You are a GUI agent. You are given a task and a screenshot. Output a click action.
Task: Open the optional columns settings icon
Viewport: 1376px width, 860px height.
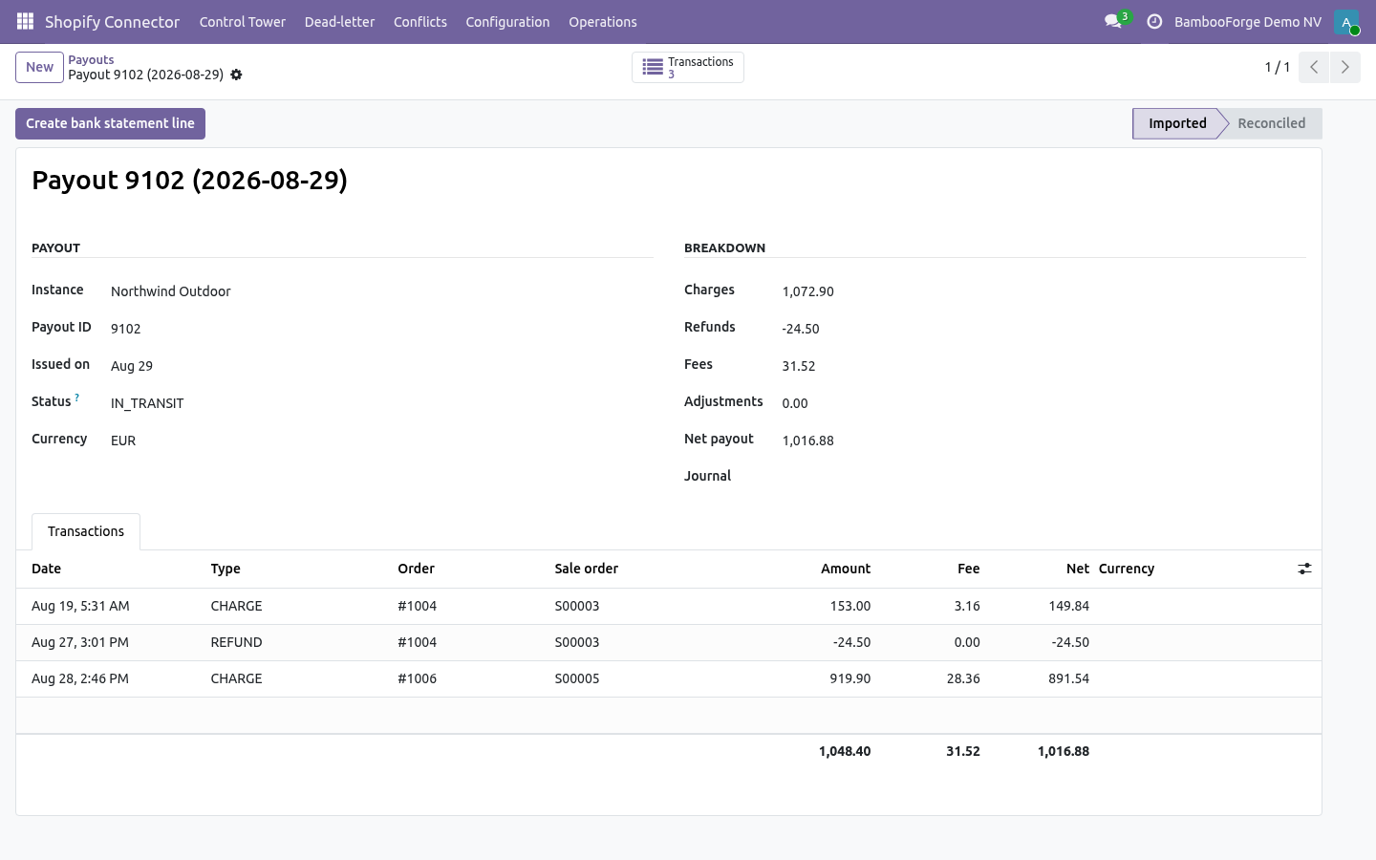click(x=1304, y=569)
